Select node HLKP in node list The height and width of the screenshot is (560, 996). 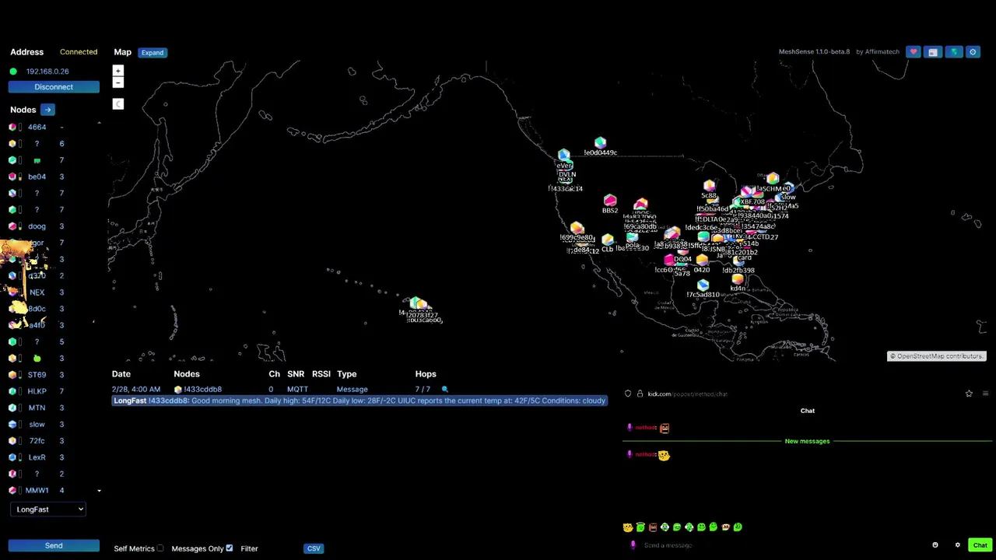pos(37,391)
